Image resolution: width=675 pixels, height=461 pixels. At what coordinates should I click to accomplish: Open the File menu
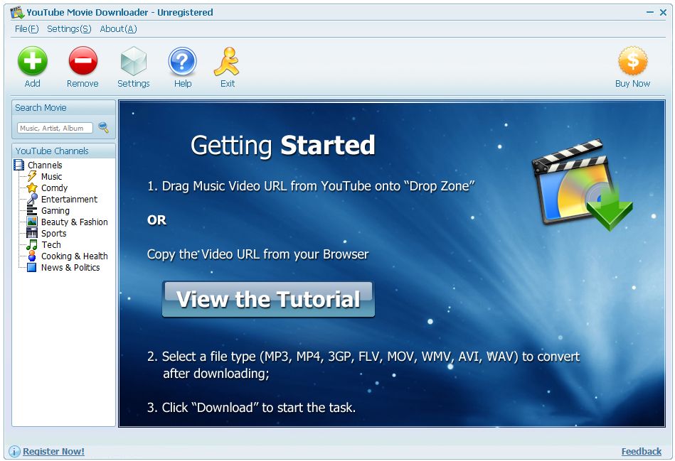(x=27, y=29)
